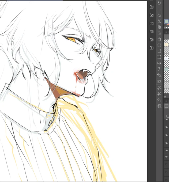The image size is (169, 182).
Task: Click the Flip Horizontal icon
Action: [x=159, y=63]
